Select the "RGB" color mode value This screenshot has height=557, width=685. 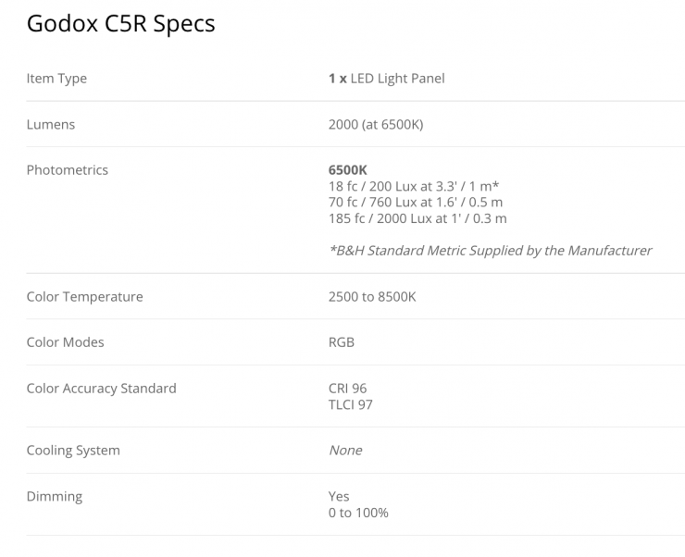point(342,342)
